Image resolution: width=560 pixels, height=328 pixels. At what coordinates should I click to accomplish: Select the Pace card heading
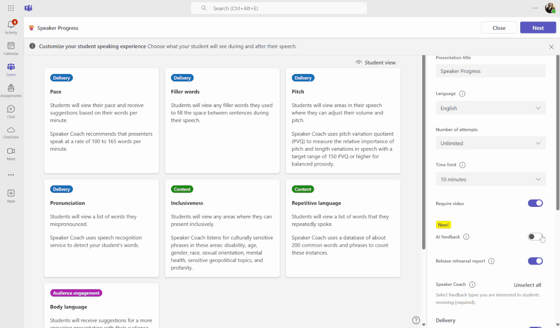tap(55, 92)
